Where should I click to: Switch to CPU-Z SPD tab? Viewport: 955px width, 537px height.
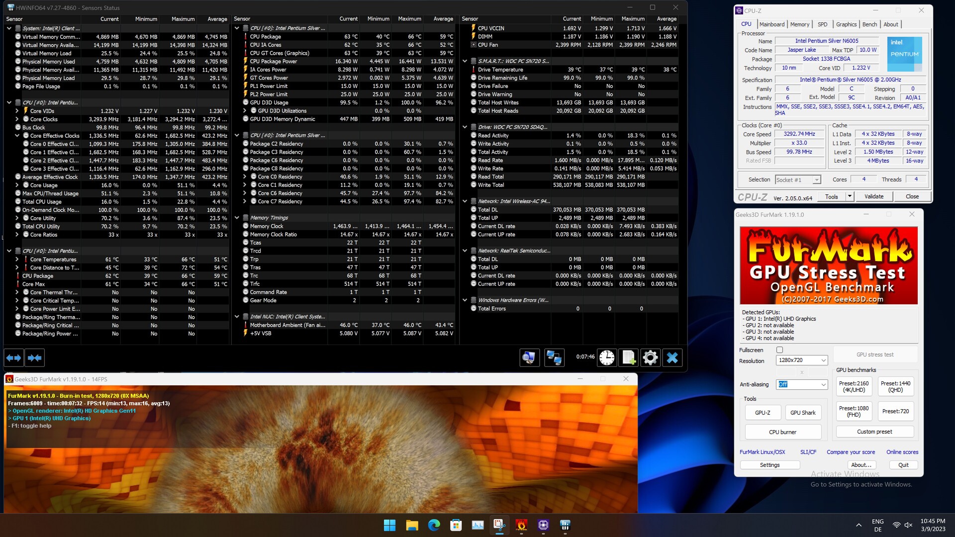823,24
